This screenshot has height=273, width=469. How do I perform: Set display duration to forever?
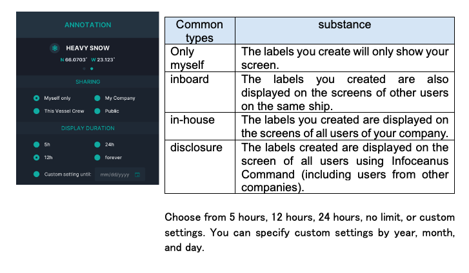coord(97,157)
